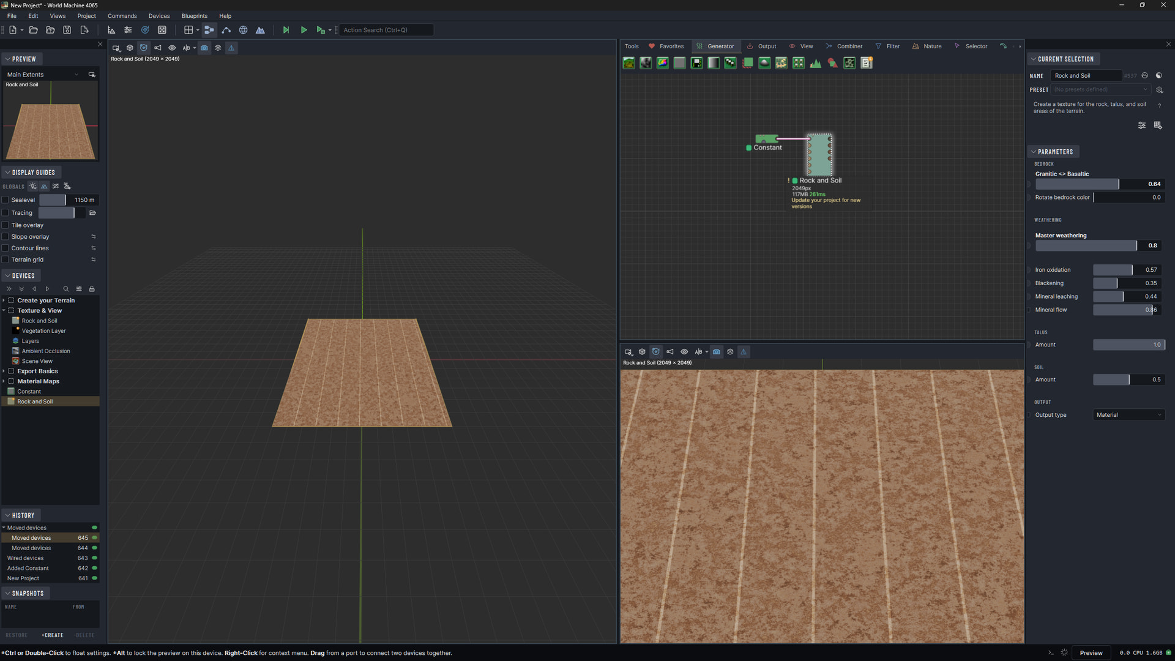
Task: Switch to the Output device tab
Action: click(761, 47)
